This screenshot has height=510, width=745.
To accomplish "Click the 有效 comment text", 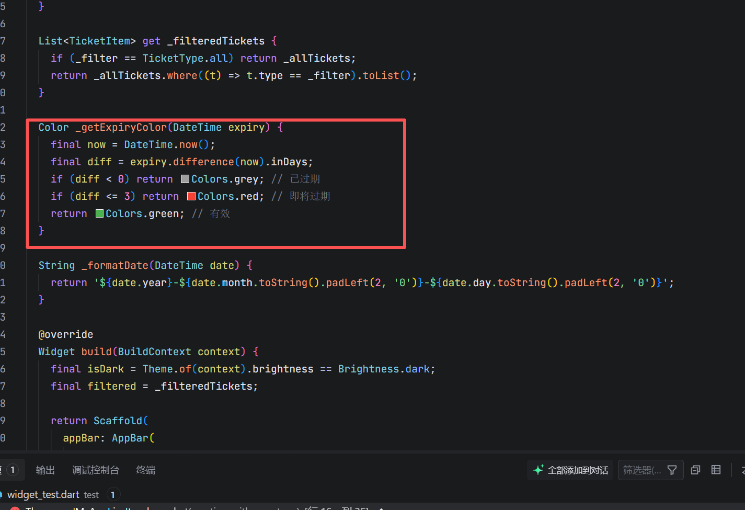I will click(x=220, y=214).
